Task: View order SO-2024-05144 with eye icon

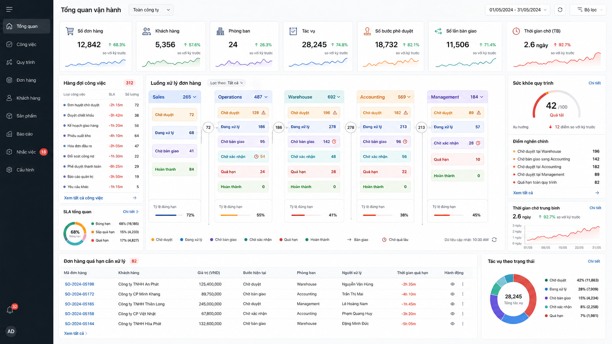Action: point(452,324)
